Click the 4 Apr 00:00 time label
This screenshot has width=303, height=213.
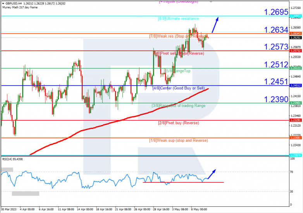[27, 210]
